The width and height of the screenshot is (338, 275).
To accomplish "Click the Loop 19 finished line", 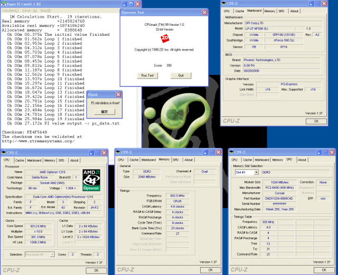I will pos(46,119).
